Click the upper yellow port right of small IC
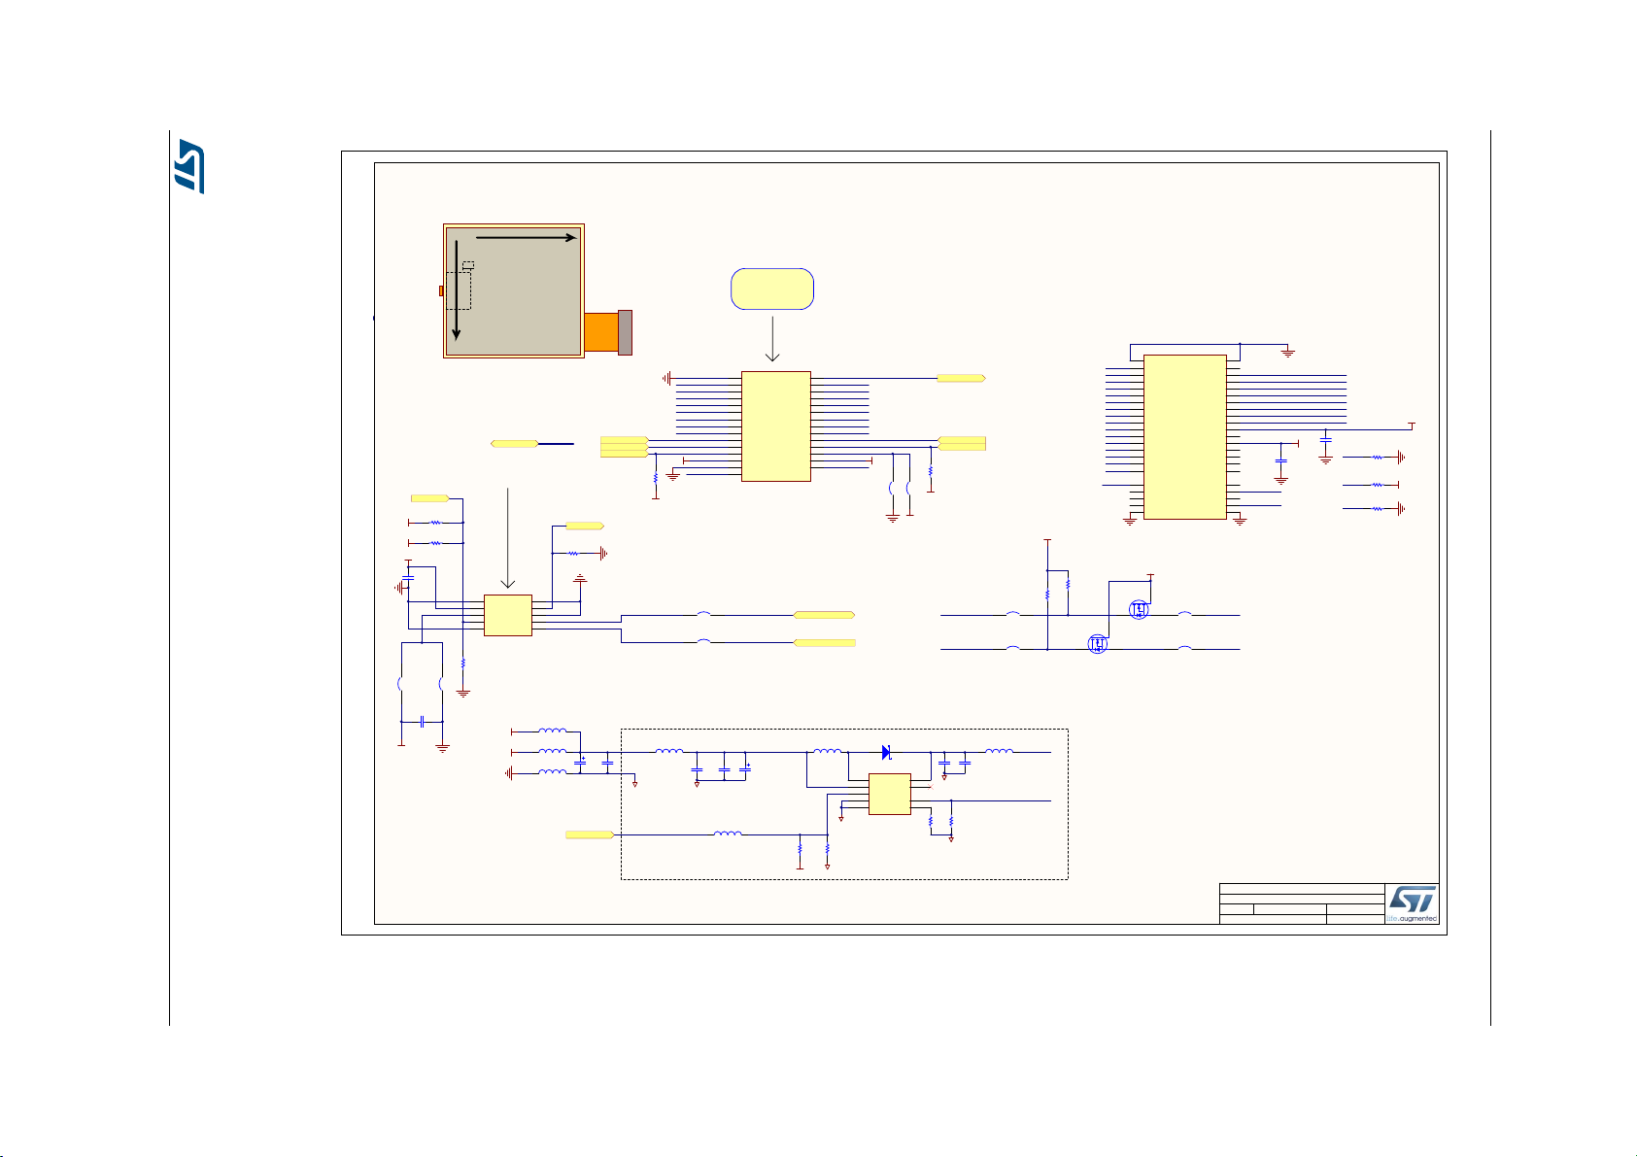Viewport: 1637px width, 1157px height. pyautogui.click(x=824, y=615)
